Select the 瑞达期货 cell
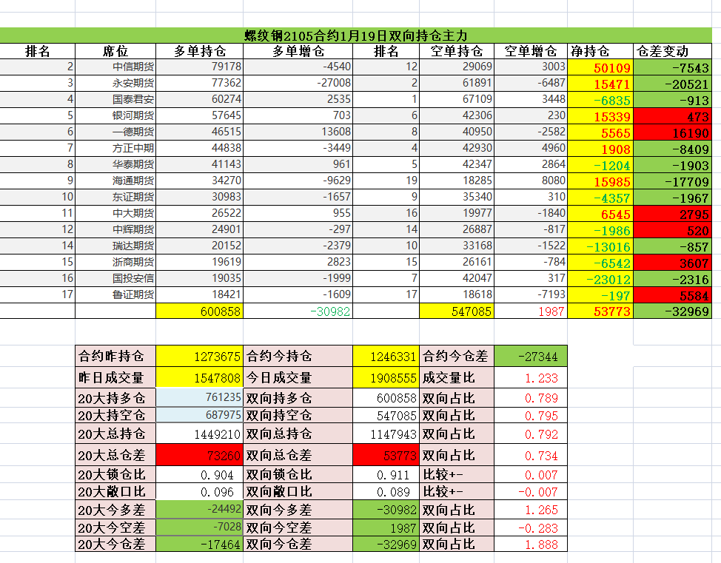The width and height of the screenshot is (721, 563). (115, 246)
